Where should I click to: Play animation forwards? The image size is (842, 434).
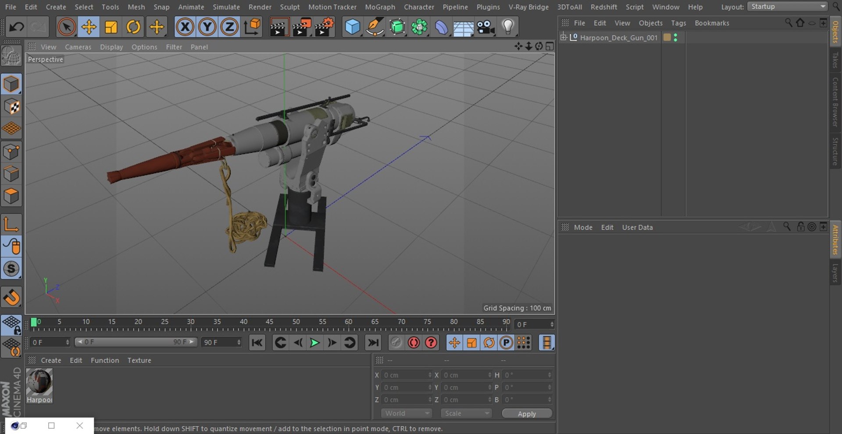point(314,342)
